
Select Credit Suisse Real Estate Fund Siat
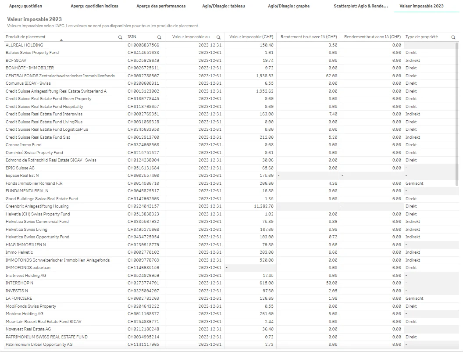tap(38, 137)
